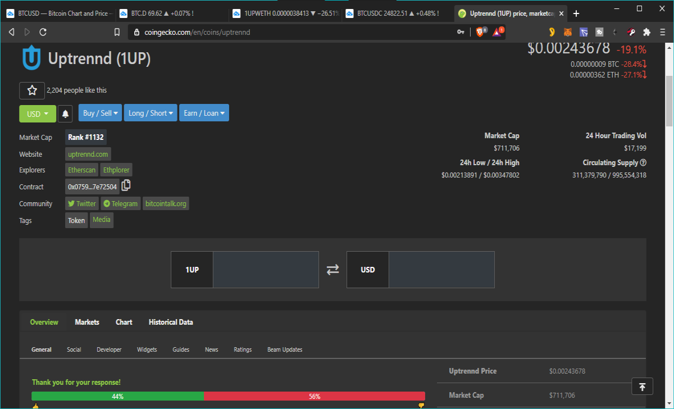Screen dimensions: 674x409
Task: Open the USD currency dropdown
Action: click(38, 113)
